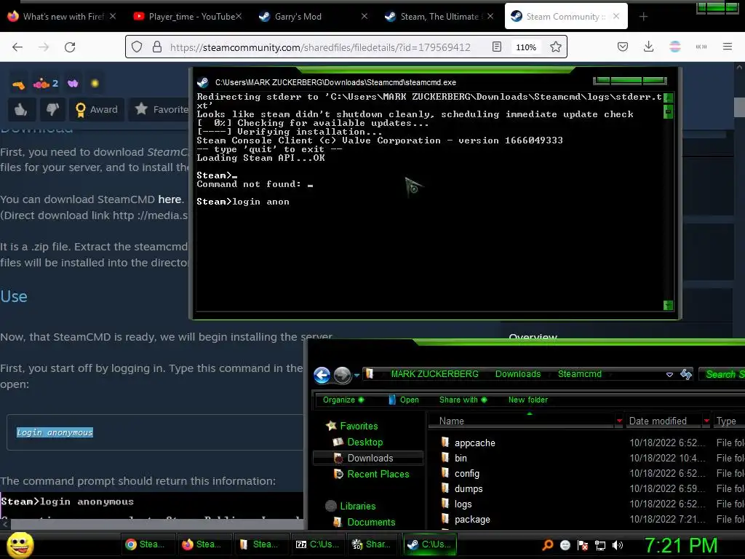Bookmark this page with the star

coord(555,47)
